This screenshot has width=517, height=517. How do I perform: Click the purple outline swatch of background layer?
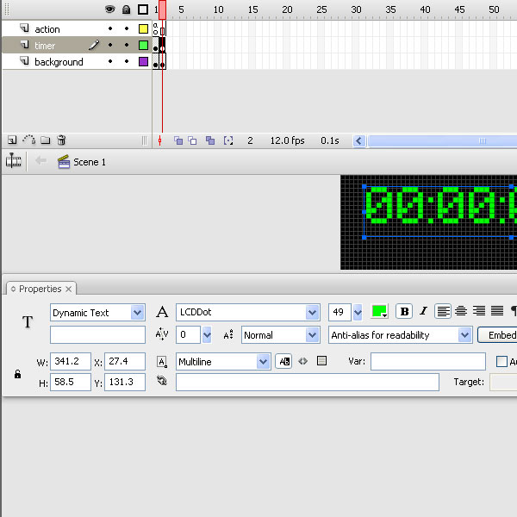click(143, 62)
